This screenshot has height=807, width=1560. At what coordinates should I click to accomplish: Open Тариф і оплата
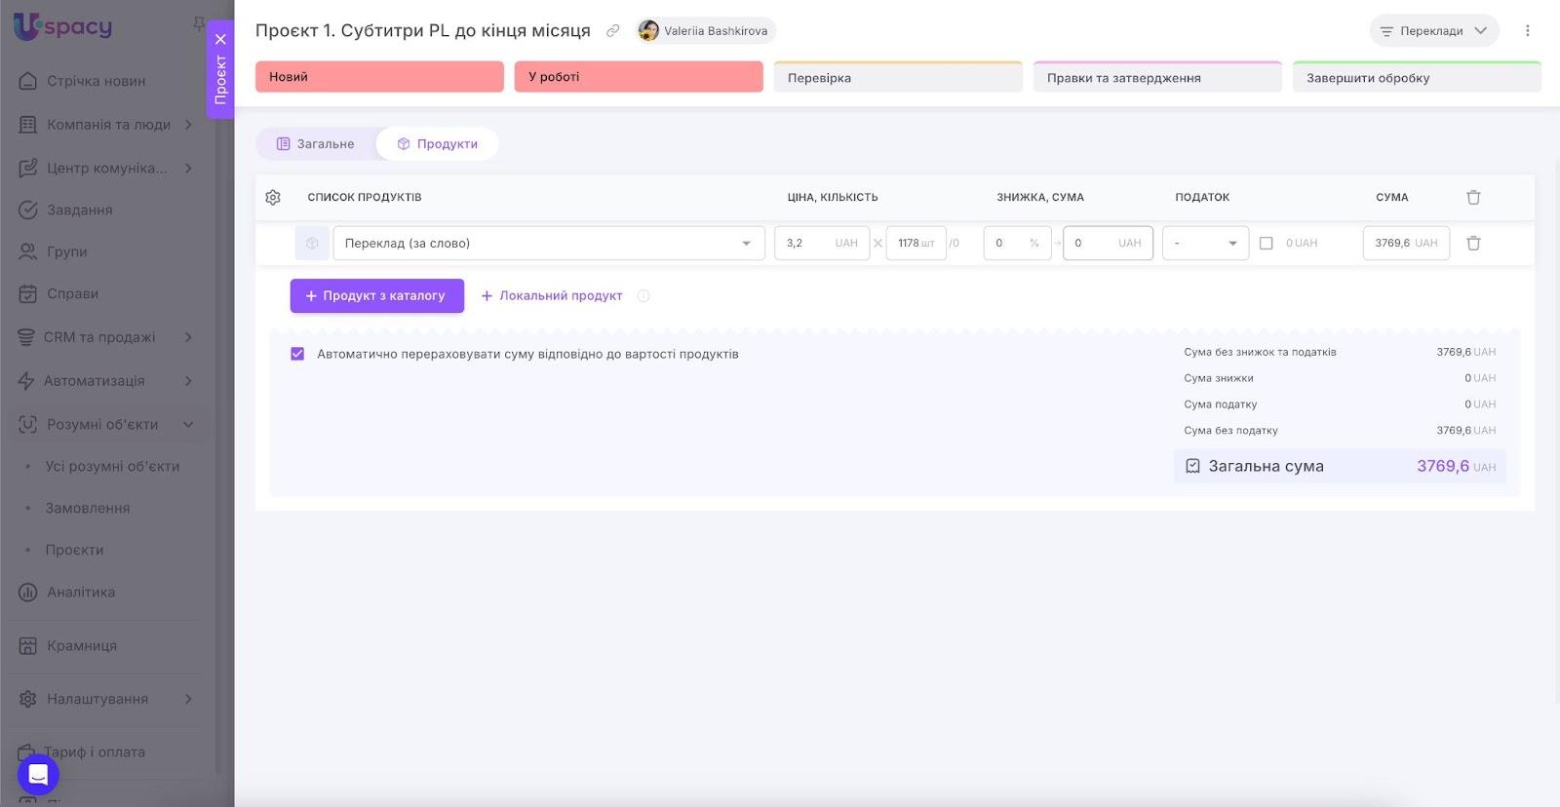(x=95, y=751)
